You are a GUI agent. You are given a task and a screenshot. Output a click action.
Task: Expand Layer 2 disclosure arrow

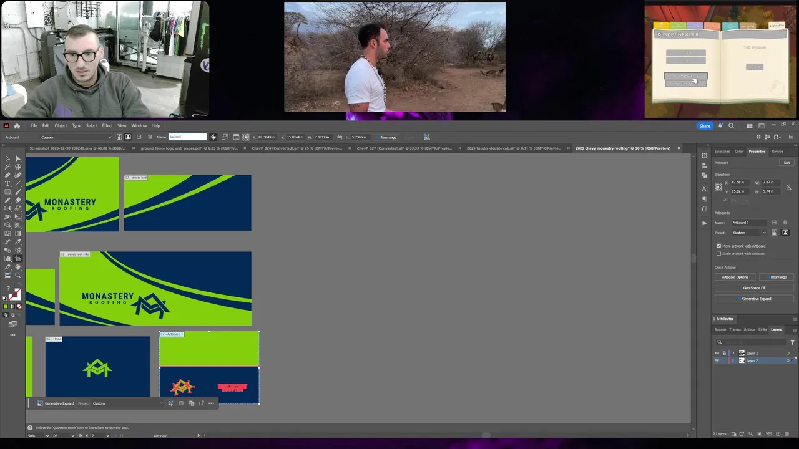[733, 360]
